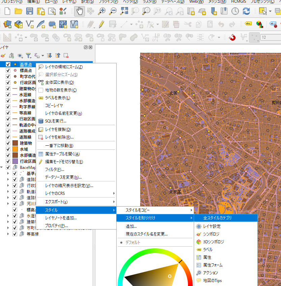Toggle visibility of the 水域 layer
The image size is (281, 286).
click(x=9, y=149)
